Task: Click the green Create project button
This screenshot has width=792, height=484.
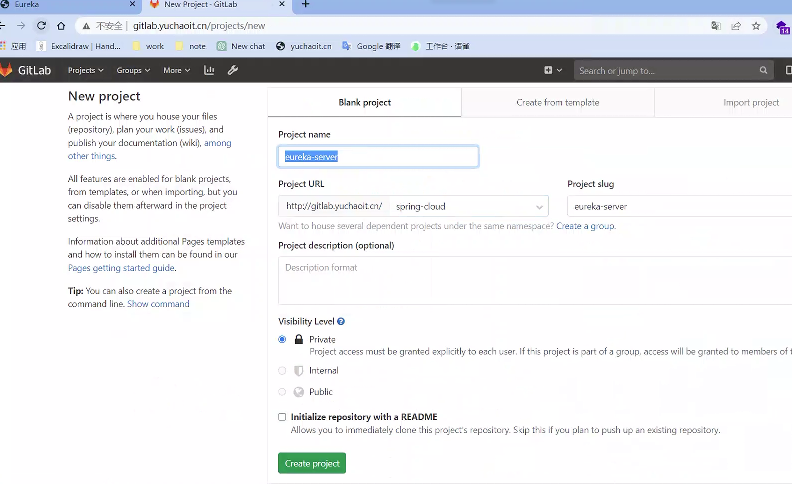Action: click(312, 463)
